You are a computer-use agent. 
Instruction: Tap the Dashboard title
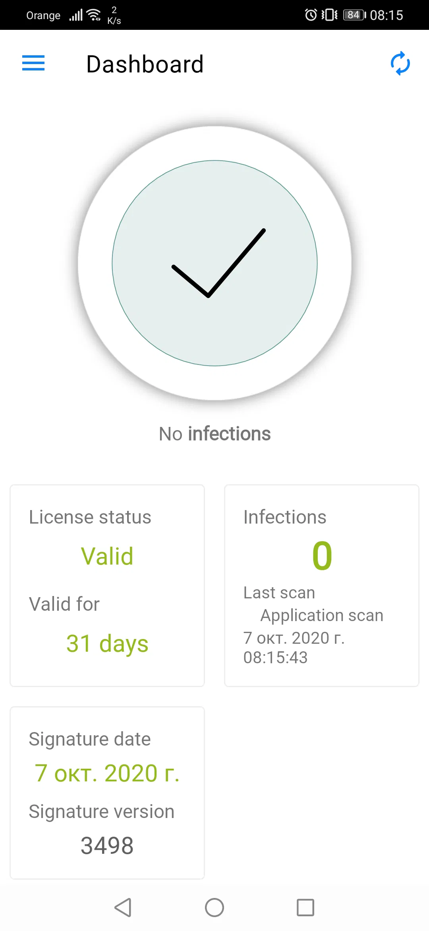click(x=145, y=64)
